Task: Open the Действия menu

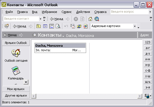Action: point(83,12)
